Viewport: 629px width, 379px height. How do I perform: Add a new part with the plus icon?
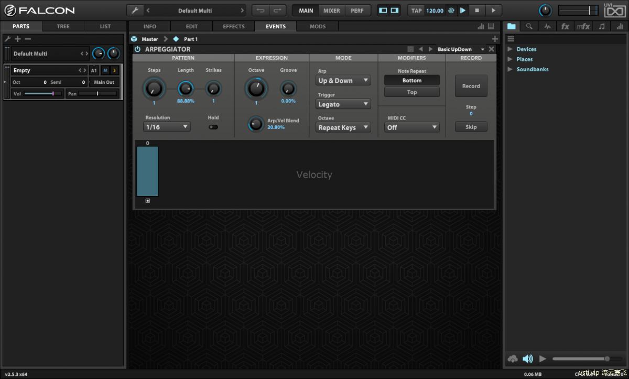[18, 39]
